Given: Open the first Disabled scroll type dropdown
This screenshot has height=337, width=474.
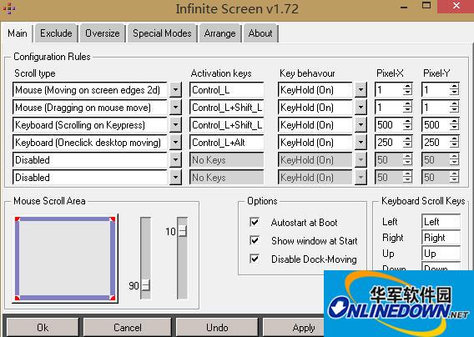Looking at the screenshot, I should [x=175, y=160].
